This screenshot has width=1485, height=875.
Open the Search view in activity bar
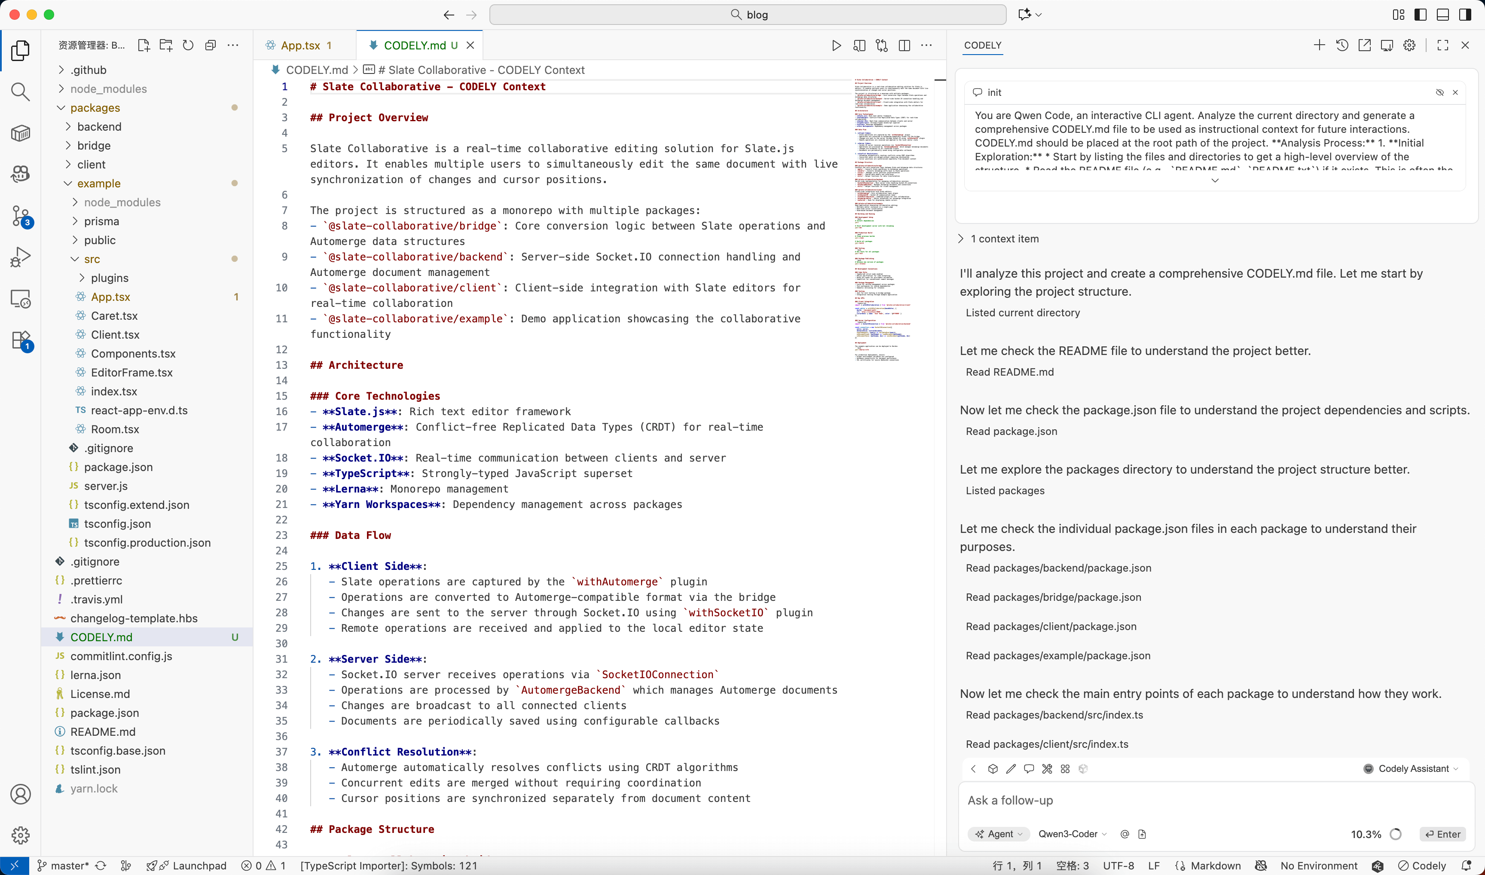pos(20,92)
